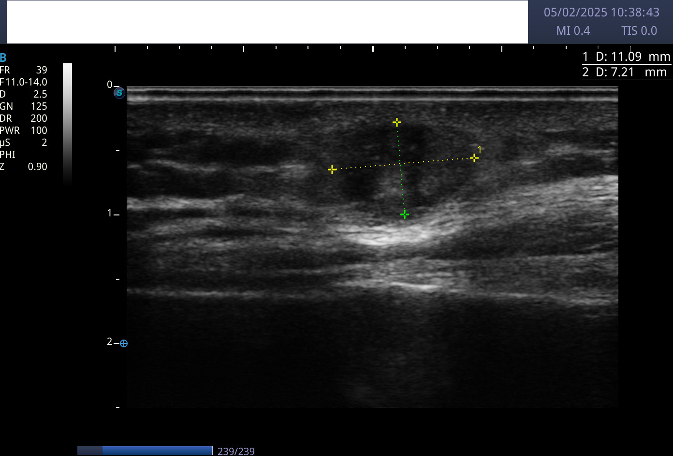673x456 pixels.
Task: Select the yellow caliper cross at lesion top
Action: [396, 122]
